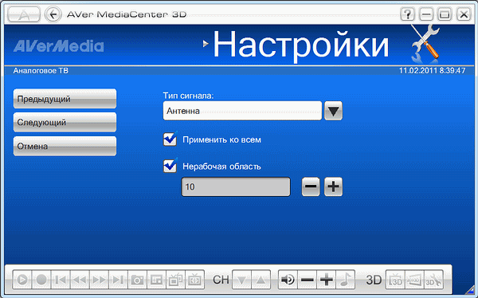The height and width of the screenshot is (298, 478).
Task: Click the multi-channel TV preview icon
Action: coord(176,280)
